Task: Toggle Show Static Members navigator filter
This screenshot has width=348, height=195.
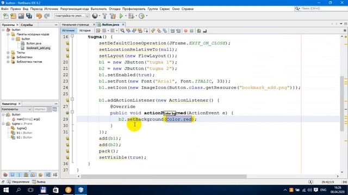Action: point(20,174)
